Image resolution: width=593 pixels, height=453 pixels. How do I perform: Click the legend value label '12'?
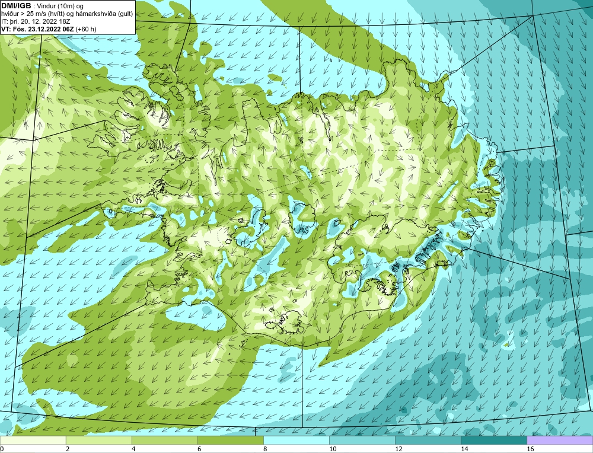click(x=398, y=449)
